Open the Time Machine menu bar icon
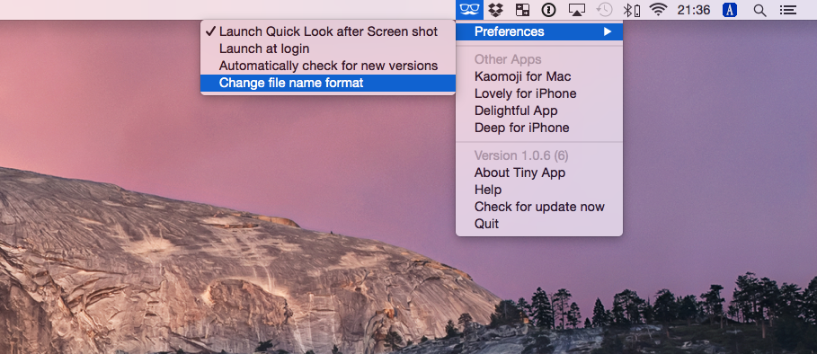Screen dimensions: 817x354 tap(604, 10)
